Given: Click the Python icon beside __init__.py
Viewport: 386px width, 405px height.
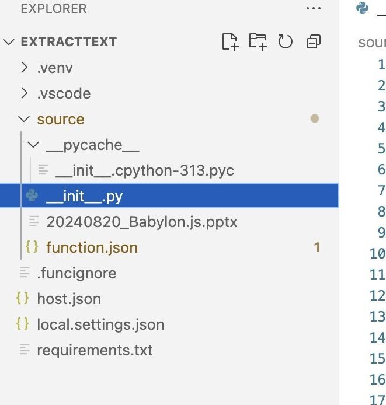Looking at the screenshot, I should pyautogui.click(x=32, y=195).
